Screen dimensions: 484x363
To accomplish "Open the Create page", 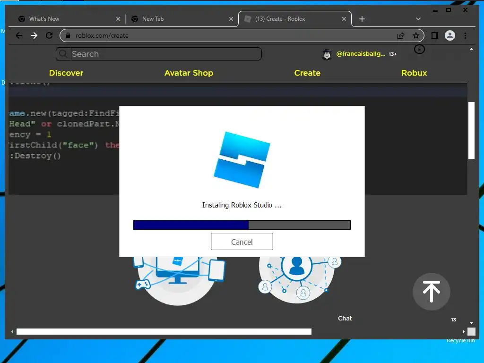I will click(x=307, y=73).
